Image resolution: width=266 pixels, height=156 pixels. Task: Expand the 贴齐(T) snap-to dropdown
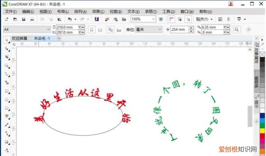(211, 19)
